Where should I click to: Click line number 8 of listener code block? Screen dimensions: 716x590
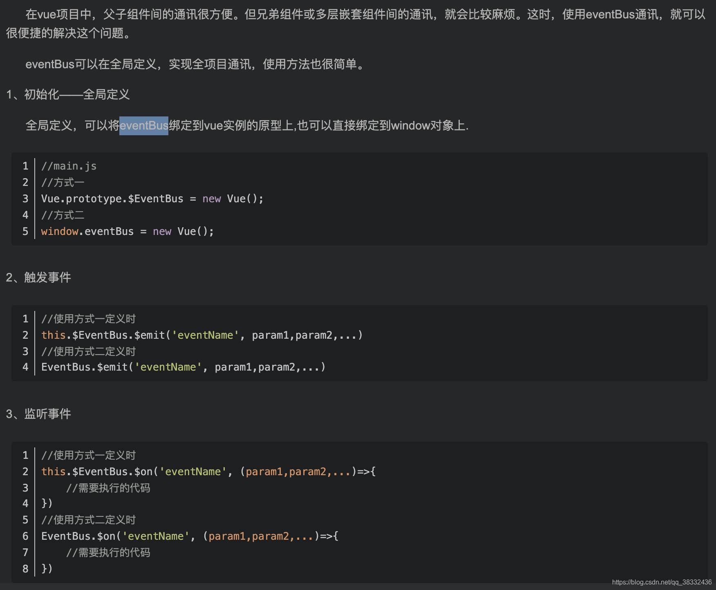tap(25, 569)
